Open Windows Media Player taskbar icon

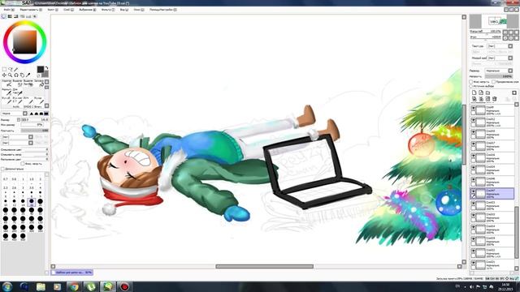coord(58,286)
